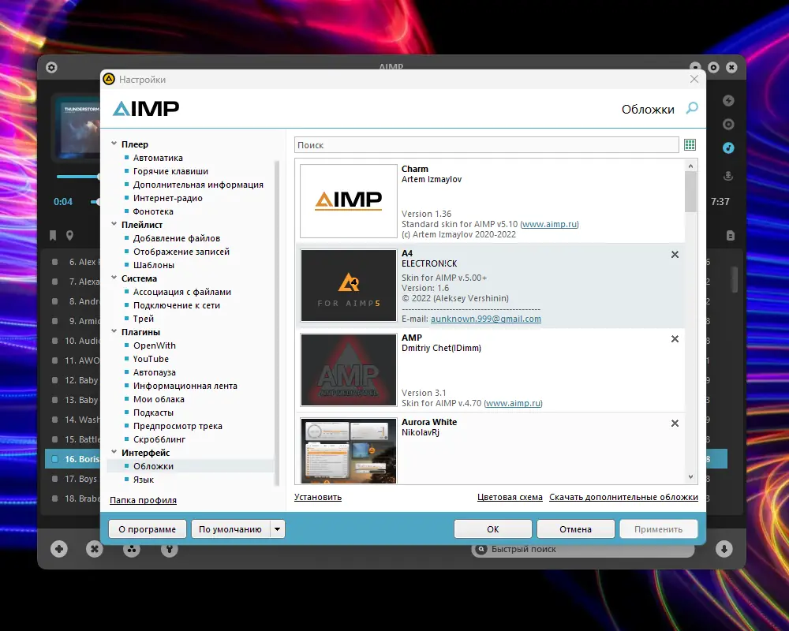Open the Язык settings page
The width and height of the screenshot is (789, 631).
pos(144,480)
